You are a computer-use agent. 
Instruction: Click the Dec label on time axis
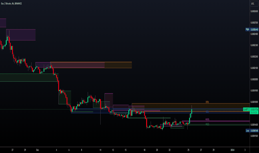coord(38,150)
